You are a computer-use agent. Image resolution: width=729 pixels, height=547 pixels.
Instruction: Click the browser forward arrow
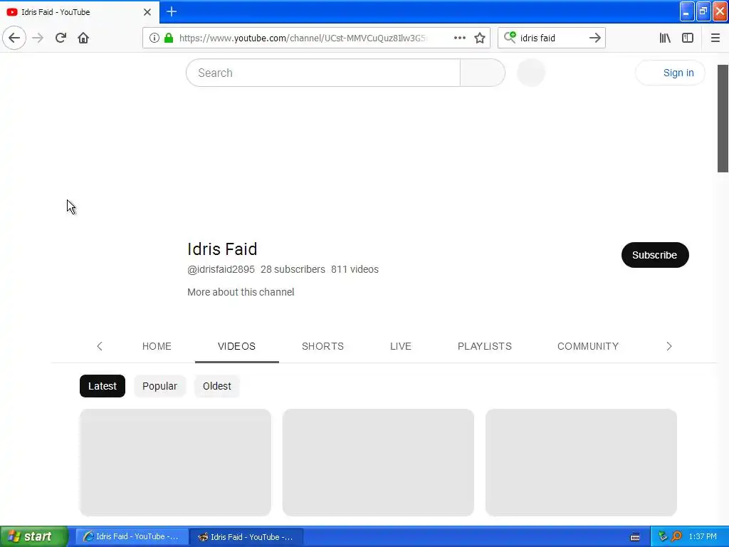[38, 38]
